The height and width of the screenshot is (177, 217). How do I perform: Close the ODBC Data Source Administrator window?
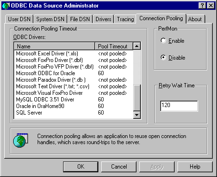(x=211, y=6)
